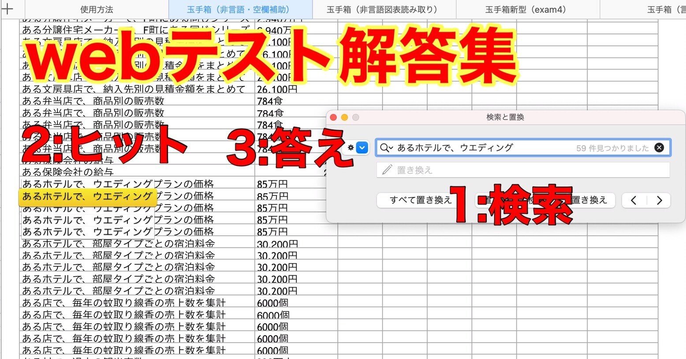
Task: Click the すべて置き換え button
Action: pos(421,200)
